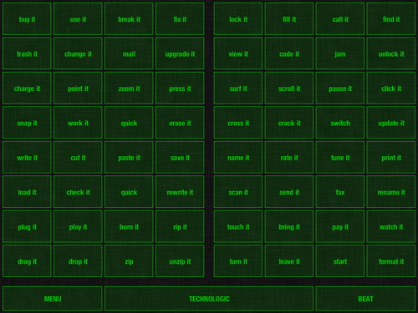Image resolution: width=418 pixels, height=313 pixels.
Task: Tap the 'scan it' pad
Action: (x=238, y=192)
